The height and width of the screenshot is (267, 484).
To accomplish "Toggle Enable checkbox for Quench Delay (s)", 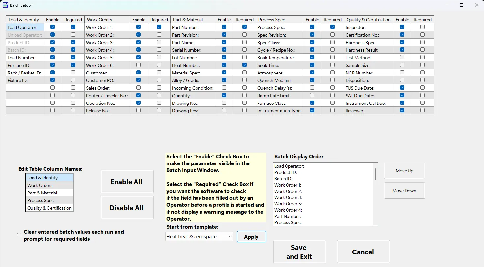I will (312, 88).
